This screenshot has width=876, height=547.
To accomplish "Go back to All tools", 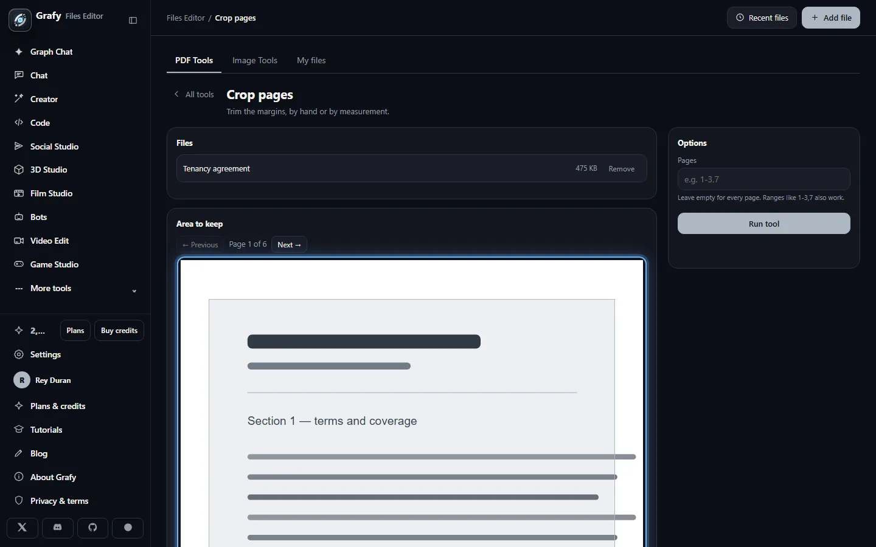I will [194, 94].
